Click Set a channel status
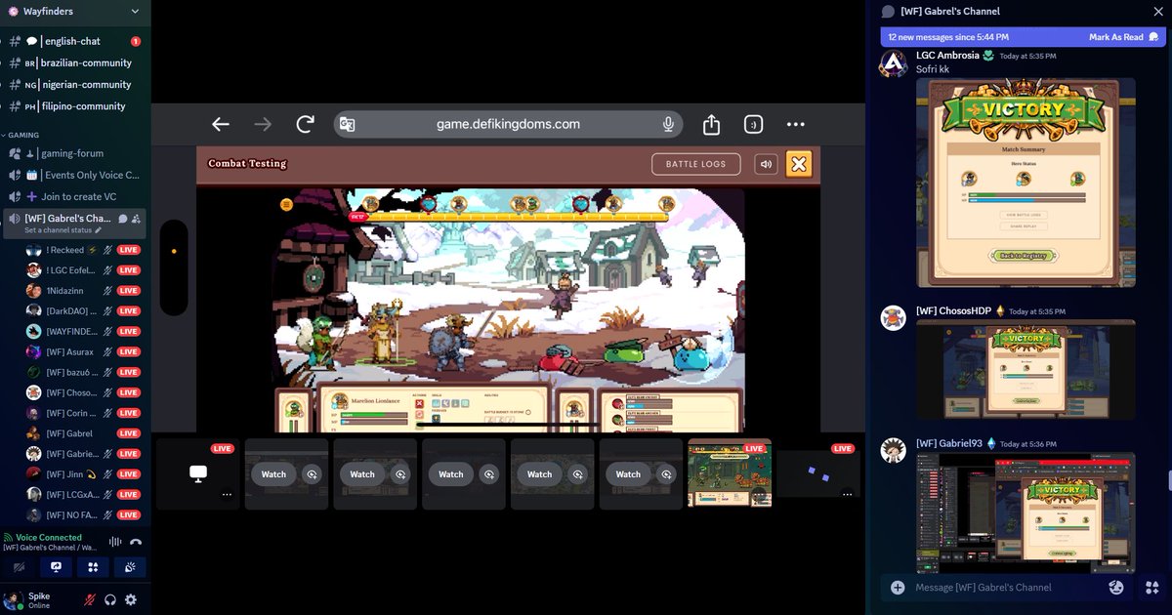Screen dimensions: 1172x615 pos(63,230)
